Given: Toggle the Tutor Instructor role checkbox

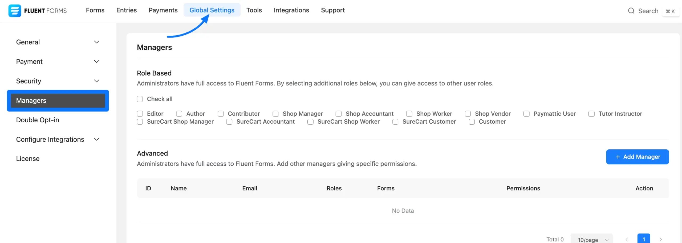Looking at the screenshot, I should pyautogui.click(x=591, y=114).
